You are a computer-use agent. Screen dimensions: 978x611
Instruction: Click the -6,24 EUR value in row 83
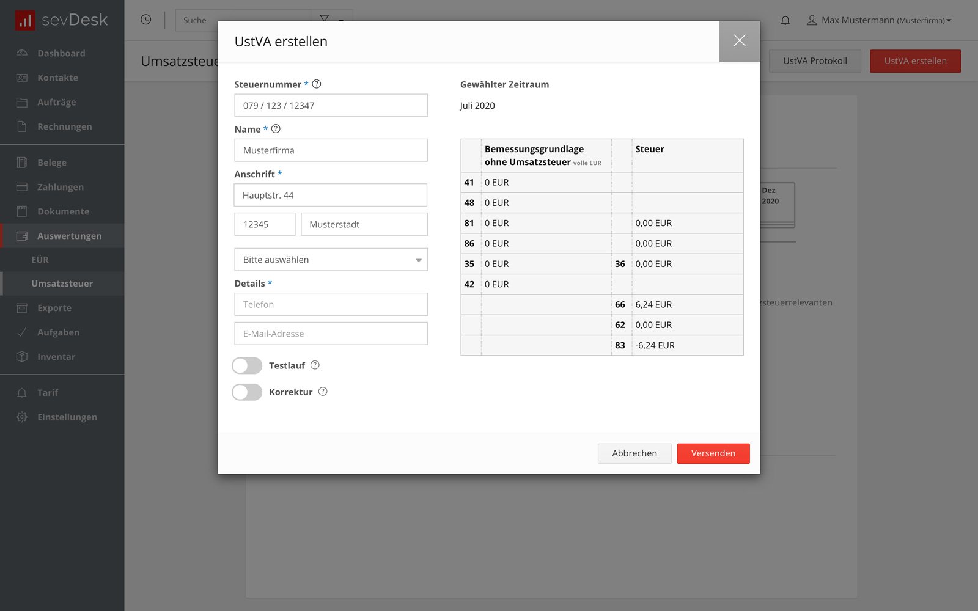pos(655,345)
